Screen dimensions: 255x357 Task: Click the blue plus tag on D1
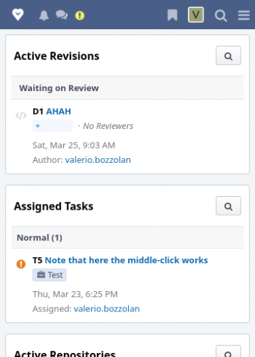click(x=53, y=126)
